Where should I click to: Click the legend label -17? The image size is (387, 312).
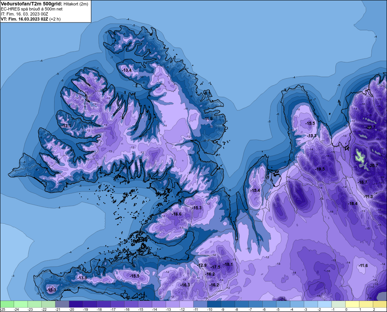coord(113,310)
